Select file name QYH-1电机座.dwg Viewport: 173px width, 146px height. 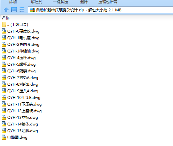[x=23, y=38]
